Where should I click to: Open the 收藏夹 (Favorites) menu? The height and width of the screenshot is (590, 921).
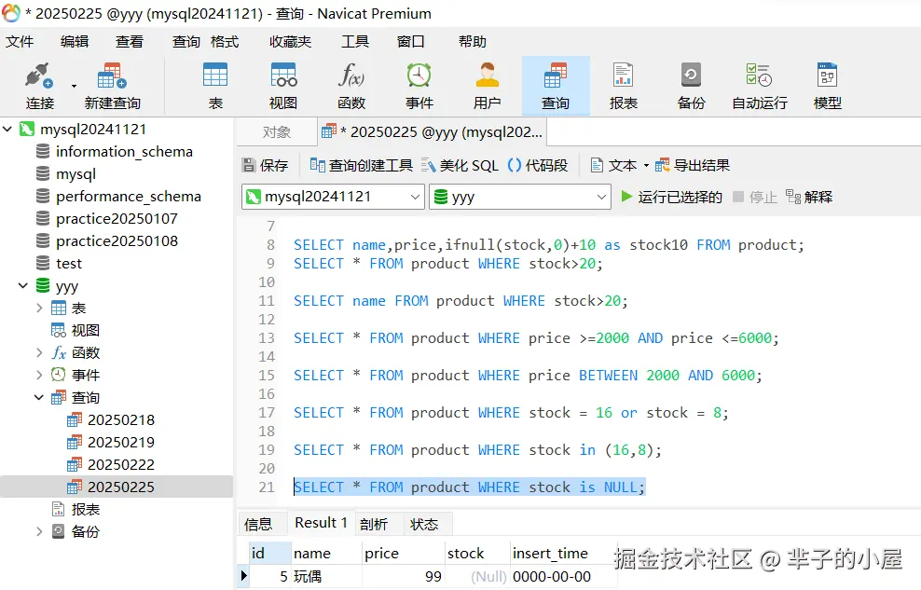(290, 42)
